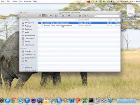Open the Edit menu
Image resolution: width=140 pixels, height=105 pixels.
(x=8, y=1)
